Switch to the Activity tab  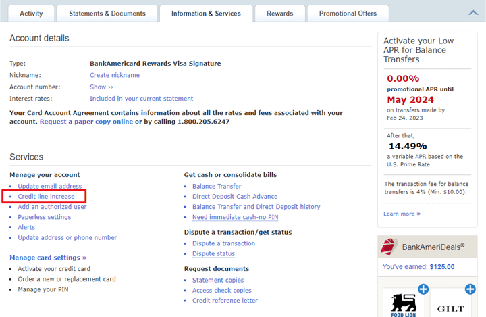31,14
